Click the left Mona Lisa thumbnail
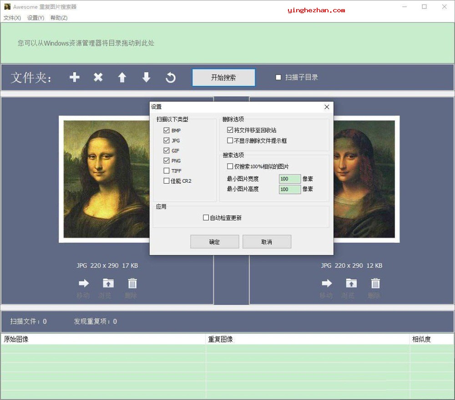The width and height of the screenshot is (455, 400). point(105,179)
